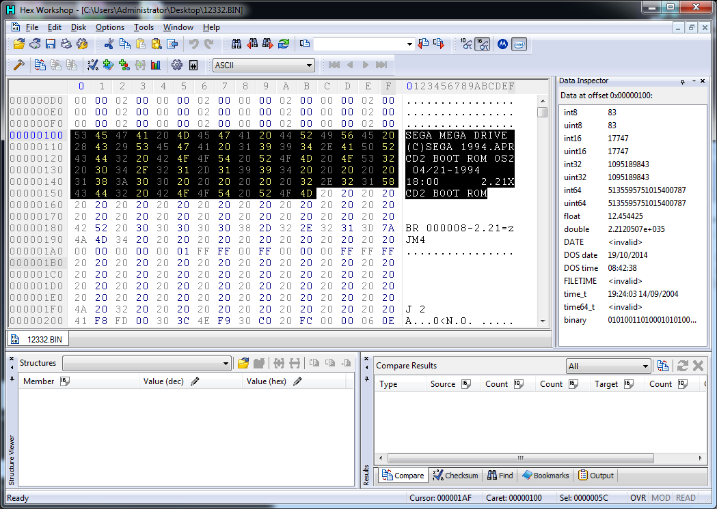Switch to the Output results tab
The height and width of the screenshot is (509, 717).
coord(596,475)
